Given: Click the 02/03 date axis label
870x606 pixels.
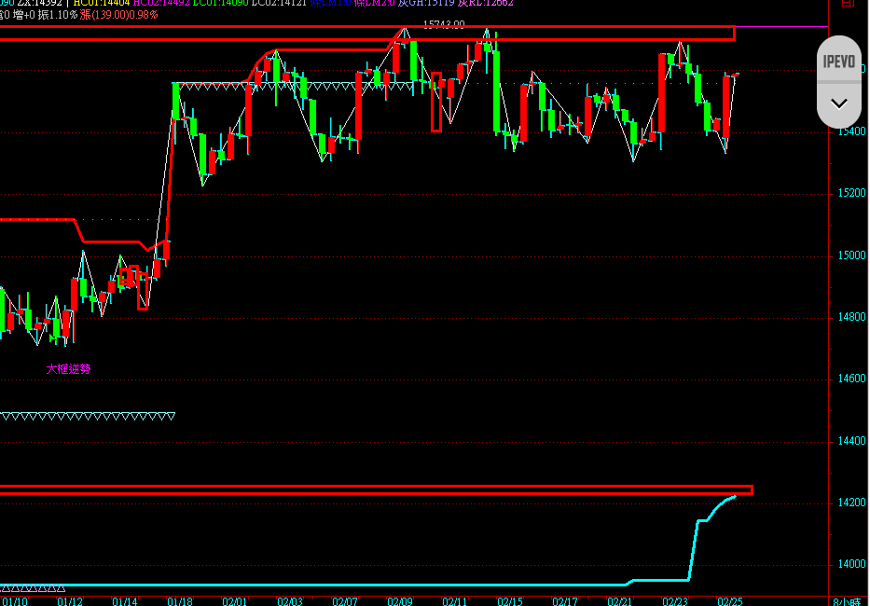Looking at the screenshot, I should click(290, 601).
